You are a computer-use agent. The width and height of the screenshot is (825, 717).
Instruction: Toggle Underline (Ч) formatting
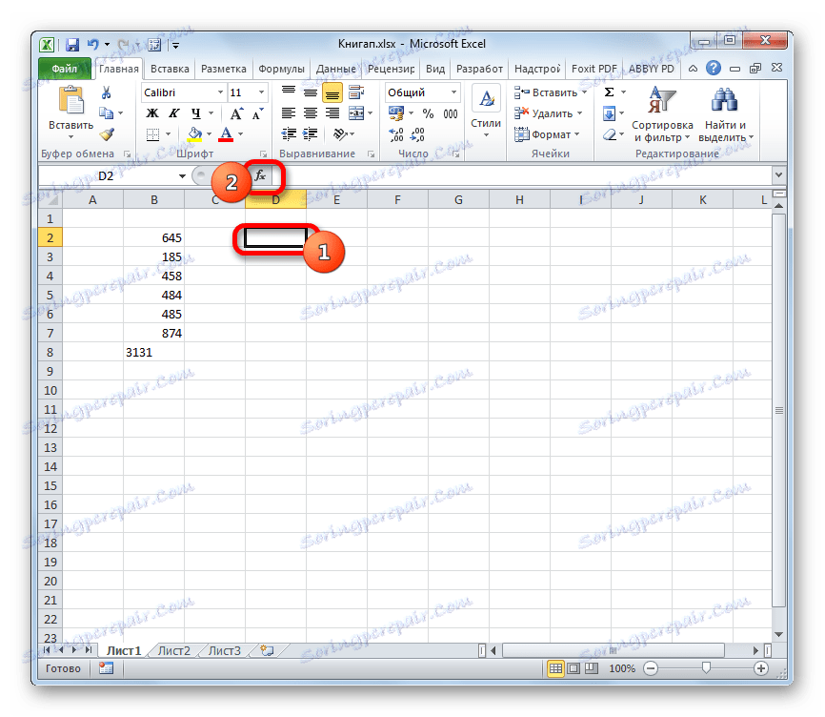195,113
